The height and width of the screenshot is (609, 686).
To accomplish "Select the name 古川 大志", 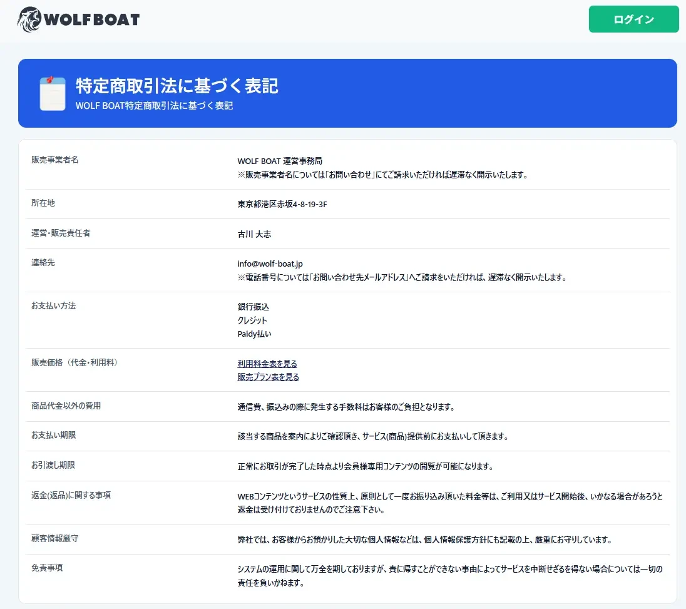I will click(x=254, y=234).
